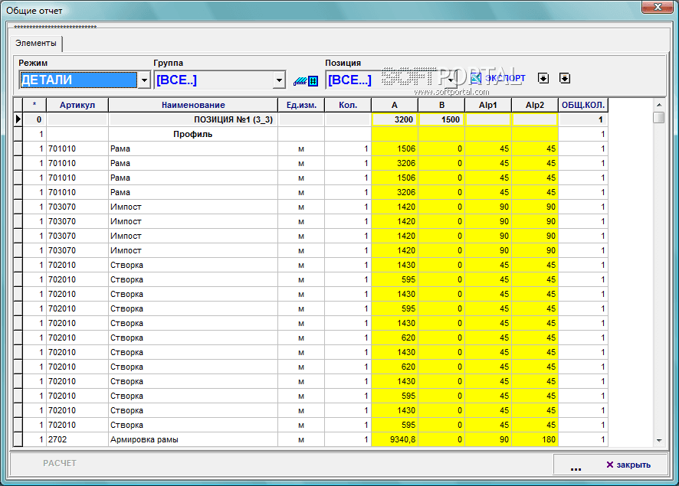Switch to the Элементы tab
Viewport: 679px width, 486px height.
click(x=36, y=44)
